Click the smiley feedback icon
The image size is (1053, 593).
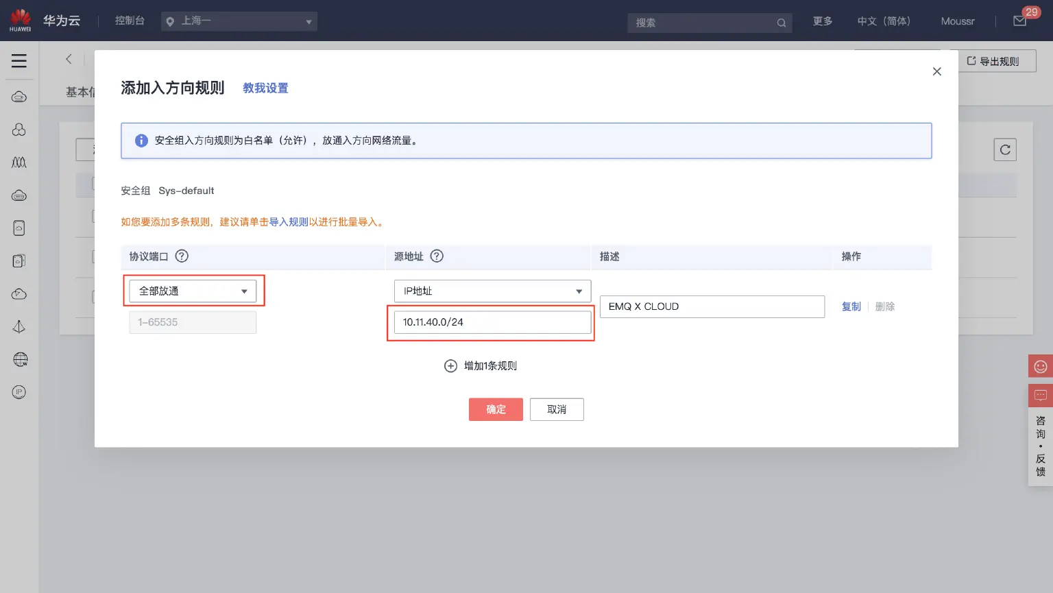(x=1040, y=367)
